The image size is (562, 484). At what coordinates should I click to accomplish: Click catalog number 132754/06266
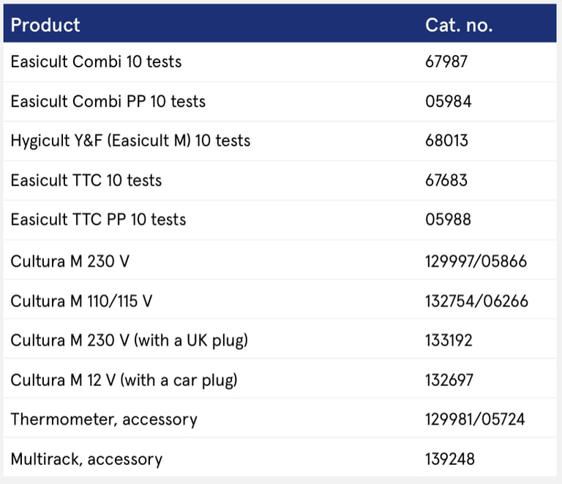pyautogui.click(x=476, y=301)
